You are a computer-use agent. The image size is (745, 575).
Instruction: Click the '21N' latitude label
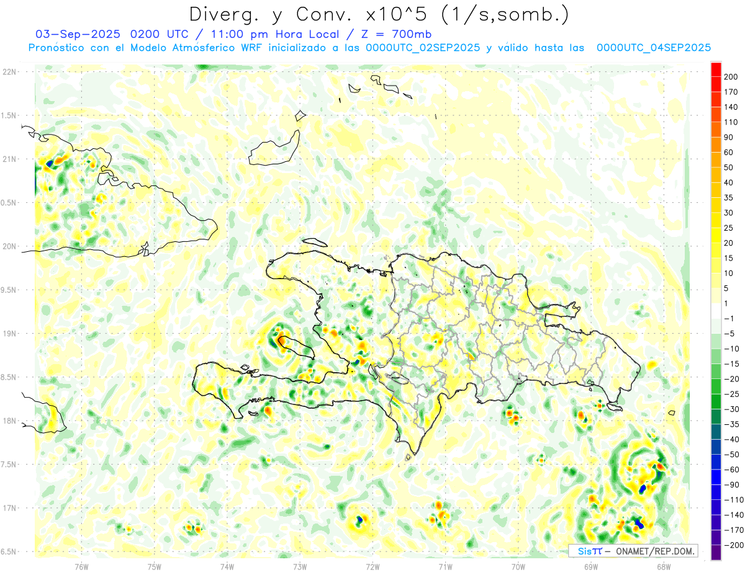coord(9,159)
